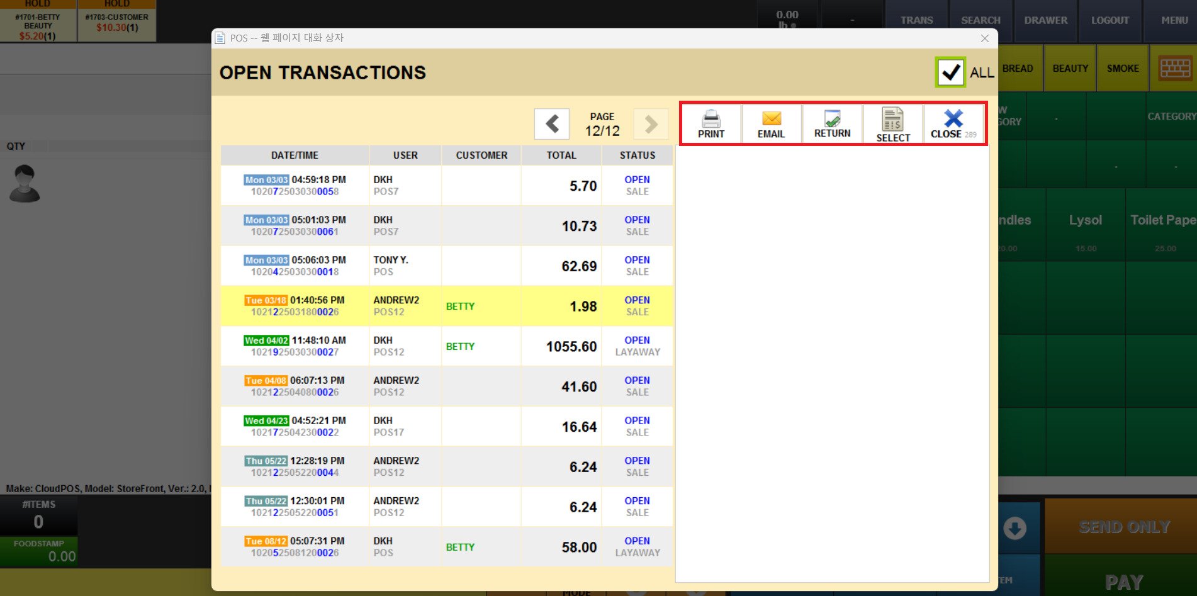
Task: Open the DRAWER menu item
Action: coord(1045,20)
